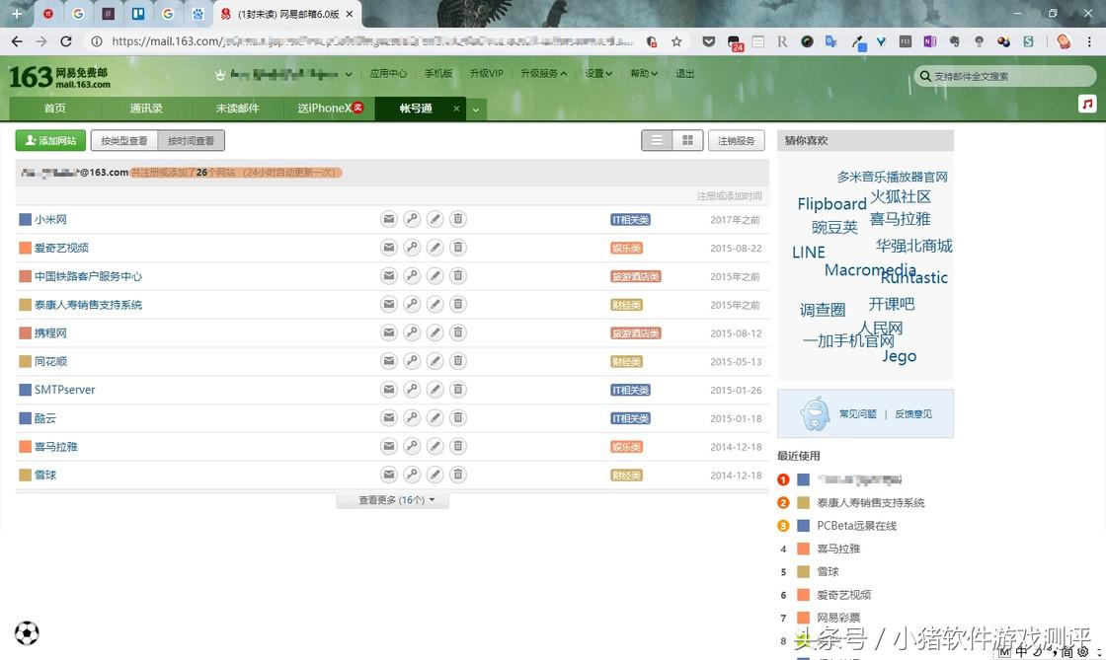Expand 查看更多 (16个) list
1106x660 pixels.
click(x=392, y=499)
